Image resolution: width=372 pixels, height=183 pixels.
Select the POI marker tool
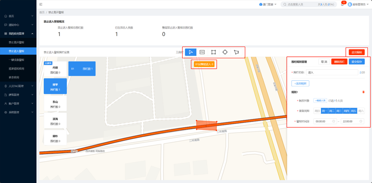point(202,52)
